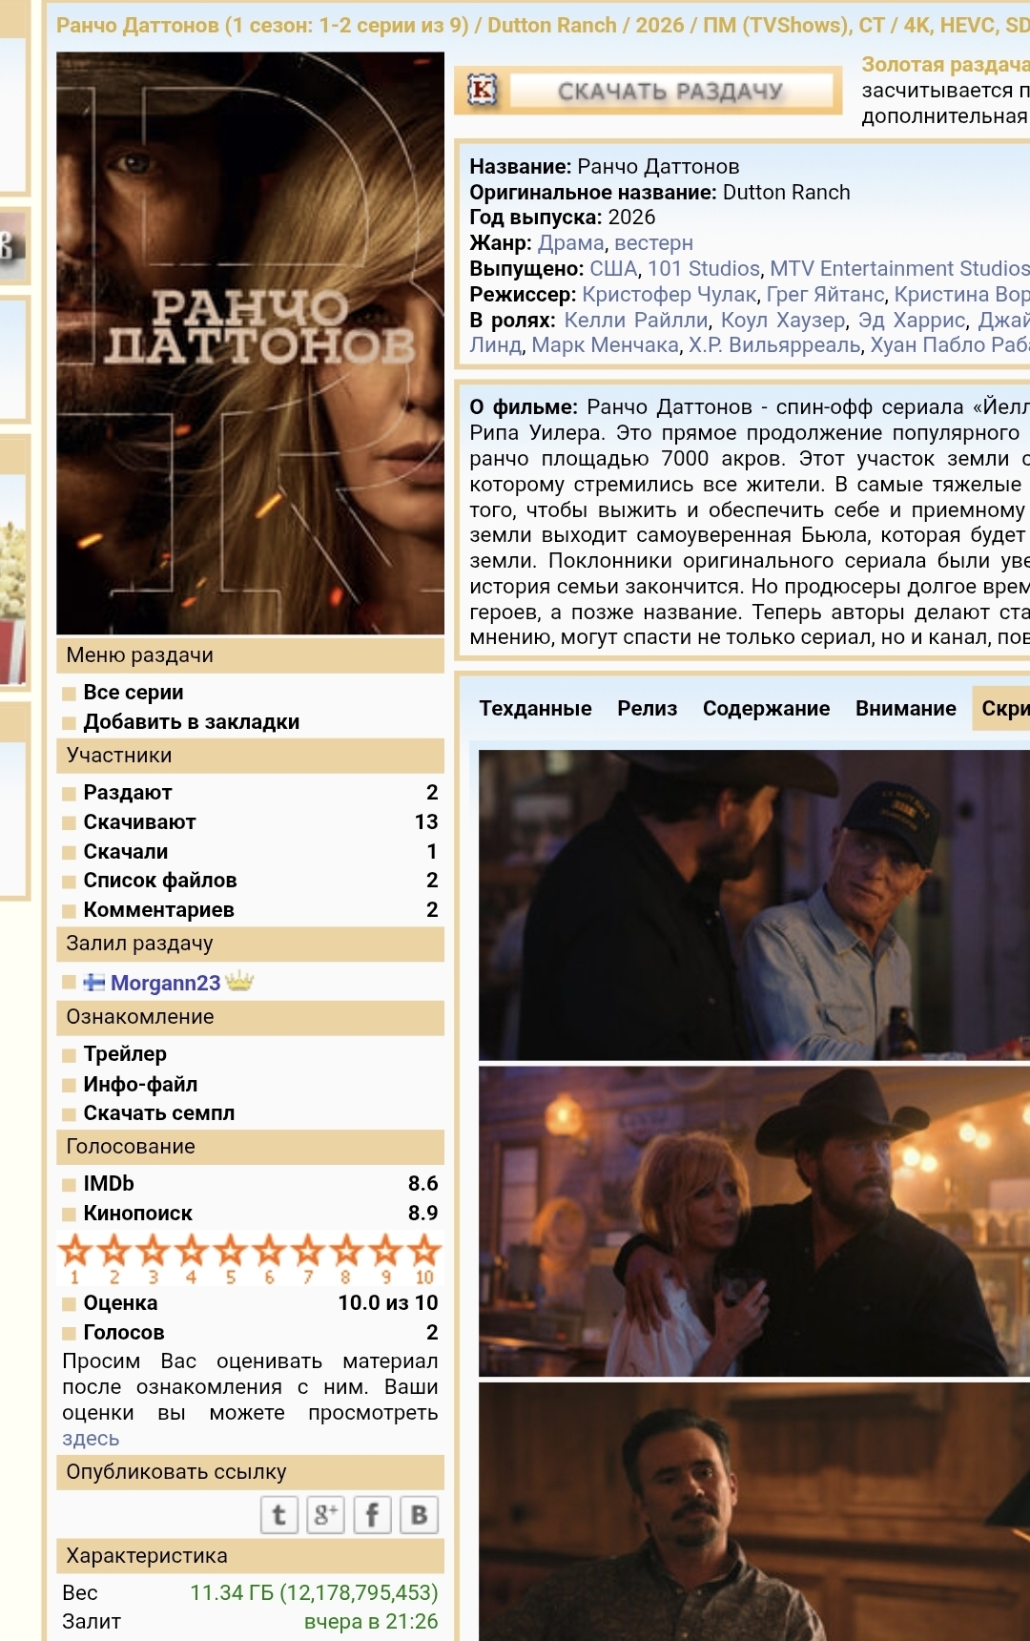Click the США country link
The height and width of the screenshot is (1641, 1030).
(613, 269)
